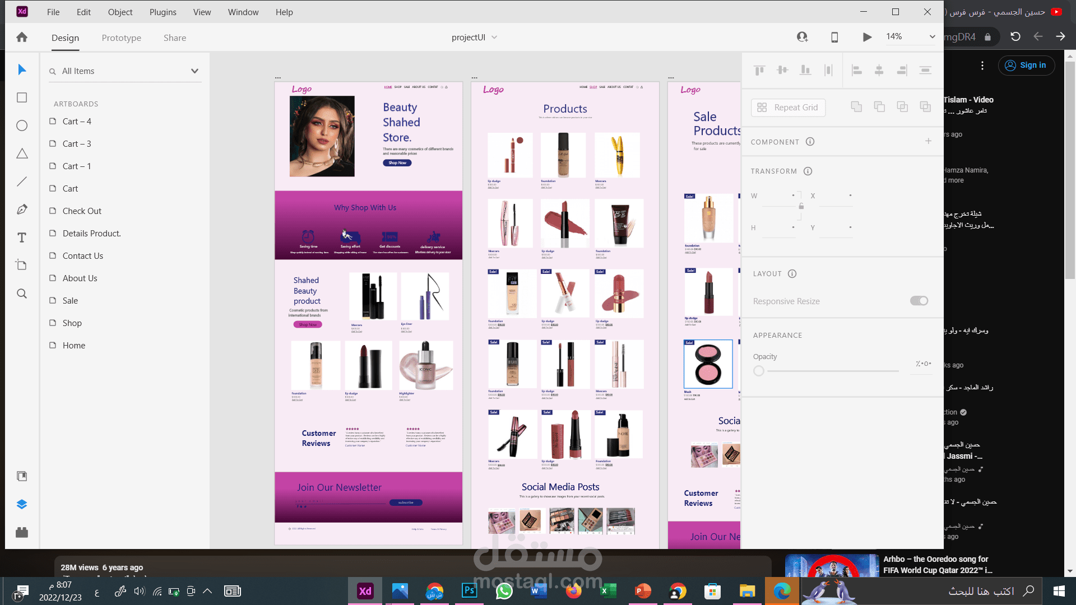Screen dimensions: 1076x605
Task: Click Sign in button in browser
Action: [1026, 65]
